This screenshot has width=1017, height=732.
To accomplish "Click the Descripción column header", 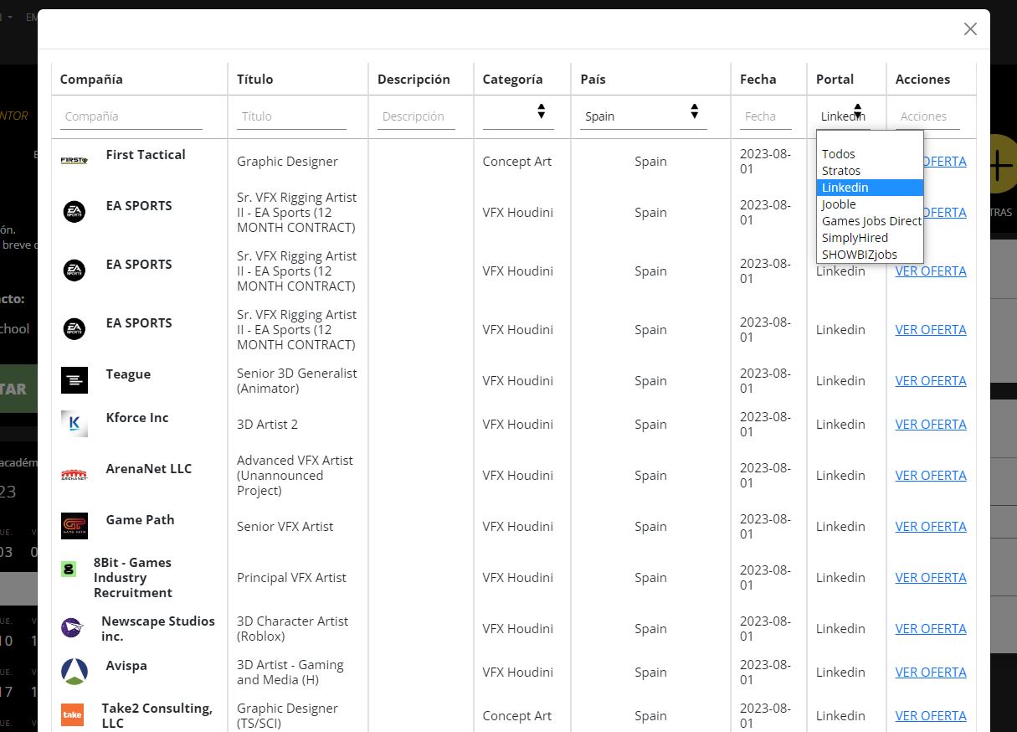I will [x=413, y=80].
